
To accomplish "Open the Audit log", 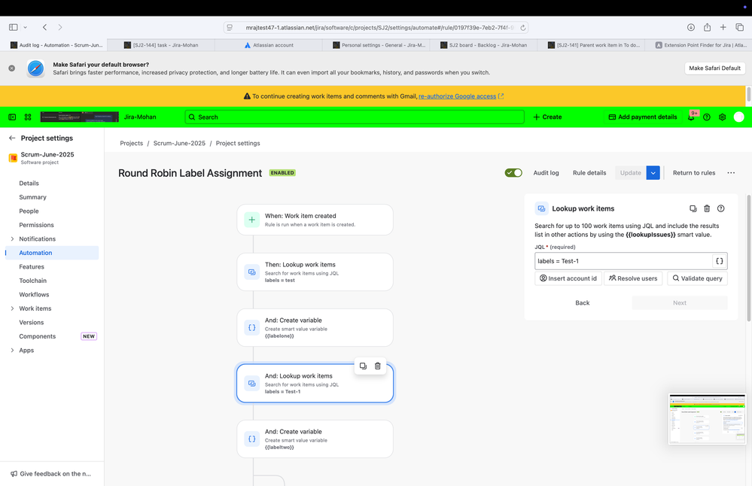I will click(x=546, y=172).
